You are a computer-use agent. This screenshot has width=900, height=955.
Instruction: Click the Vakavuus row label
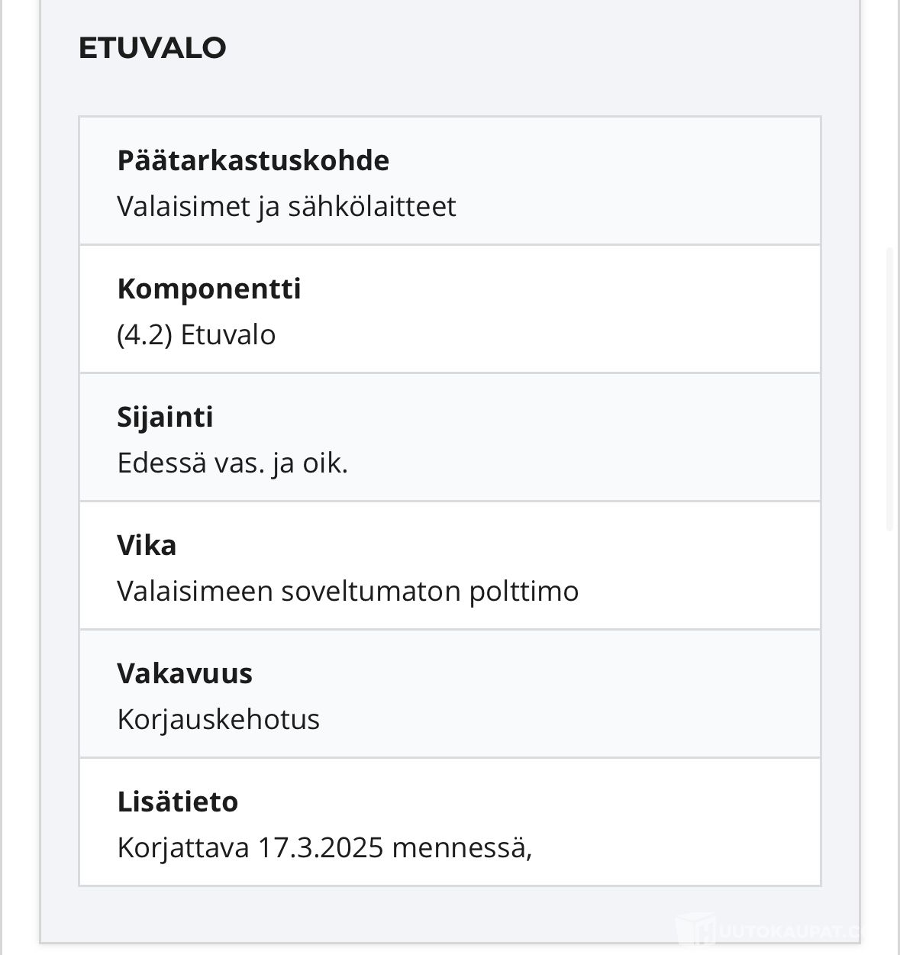pyautogui.click(x=185, y=673)
